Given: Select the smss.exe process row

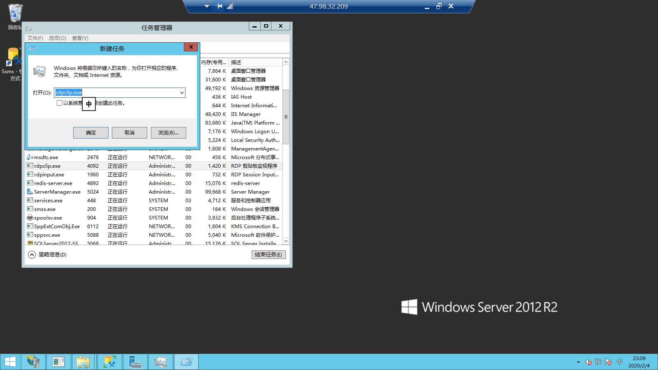Looking at the screenshot, I should pos(154,209).
